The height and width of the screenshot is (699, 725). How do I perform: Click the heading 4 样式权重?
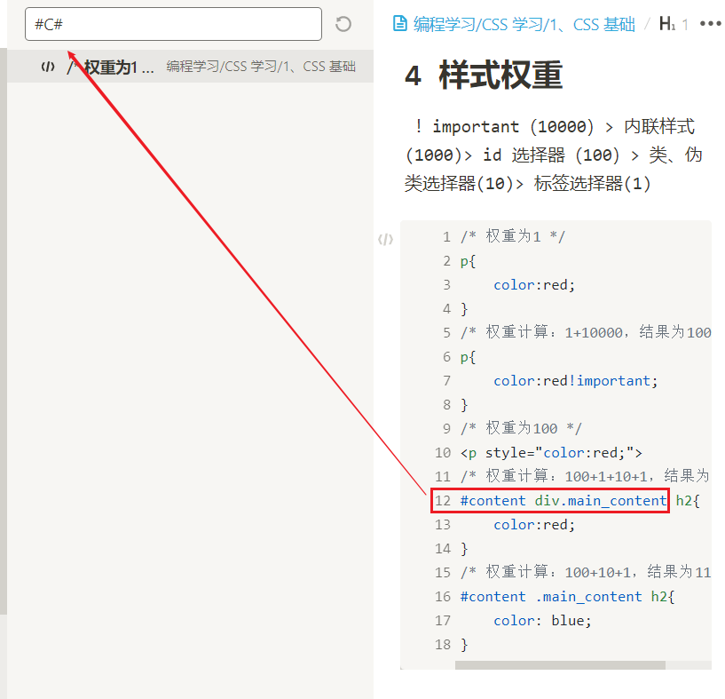pyautogui.click(x=484, y=75)
